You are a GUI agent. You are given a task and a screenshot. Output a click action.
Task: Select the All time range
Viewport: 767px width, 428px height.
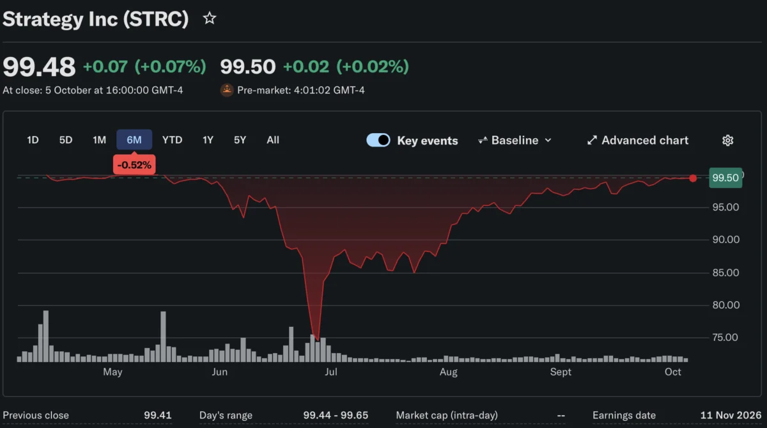[x=273, y=140]
